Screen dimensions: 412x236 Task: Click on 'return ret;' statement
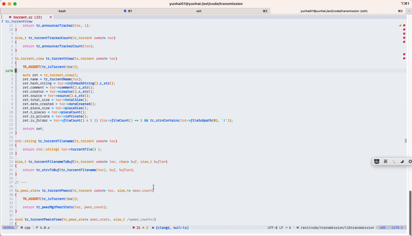coord(33,128)
